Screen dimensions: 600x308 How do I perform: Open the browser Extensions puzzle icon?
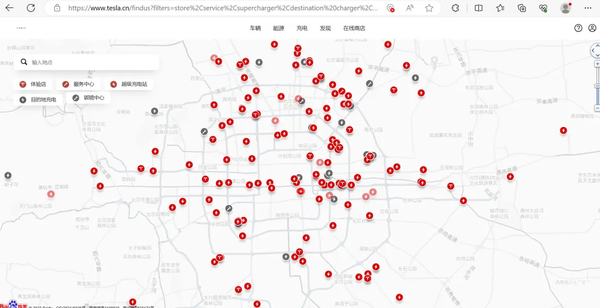tap(455, 8)
